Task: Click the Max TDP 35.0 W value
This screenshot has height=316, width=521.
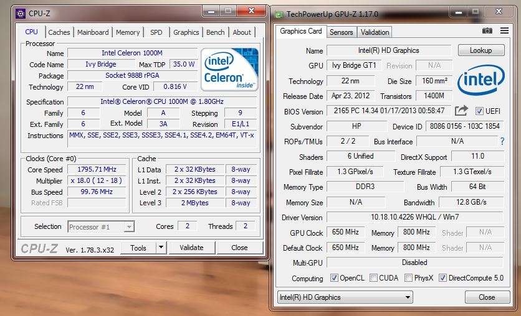Action: 184,64
